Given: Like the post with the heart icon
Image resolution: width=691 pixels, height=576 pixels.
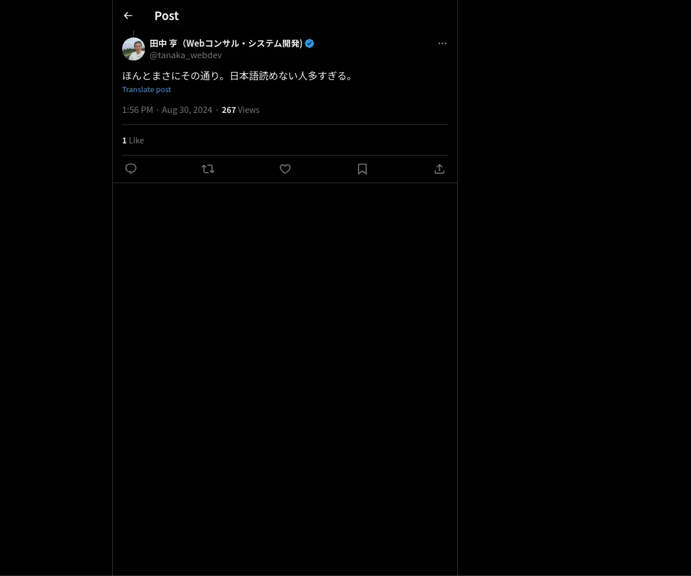Looking at the screenshot, I should tap(285, 169).
